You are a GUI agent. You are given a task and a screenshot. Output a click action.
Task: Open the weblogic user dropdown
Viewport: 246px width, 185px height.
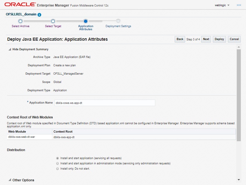(222, 5)
